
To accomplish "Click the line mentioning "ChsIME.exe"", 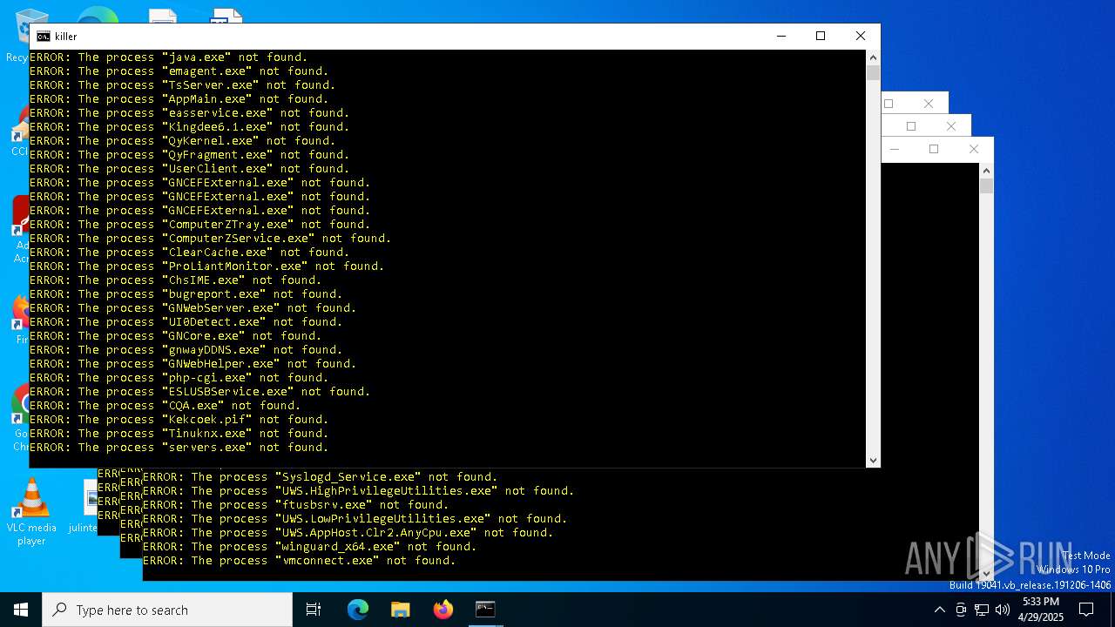I will click(176, 280).
